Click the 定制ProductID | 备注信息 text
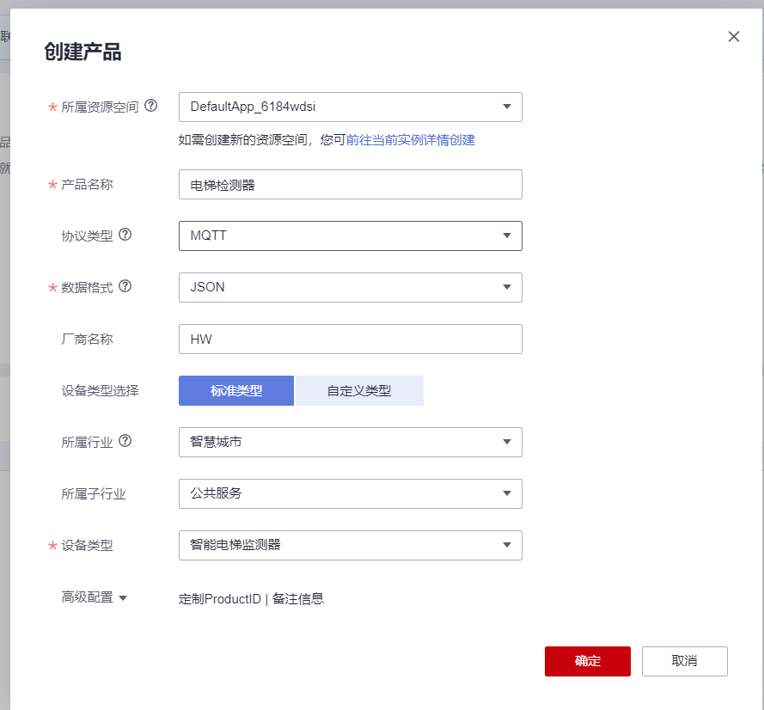 pyautogui.click(x=251, y=598)
